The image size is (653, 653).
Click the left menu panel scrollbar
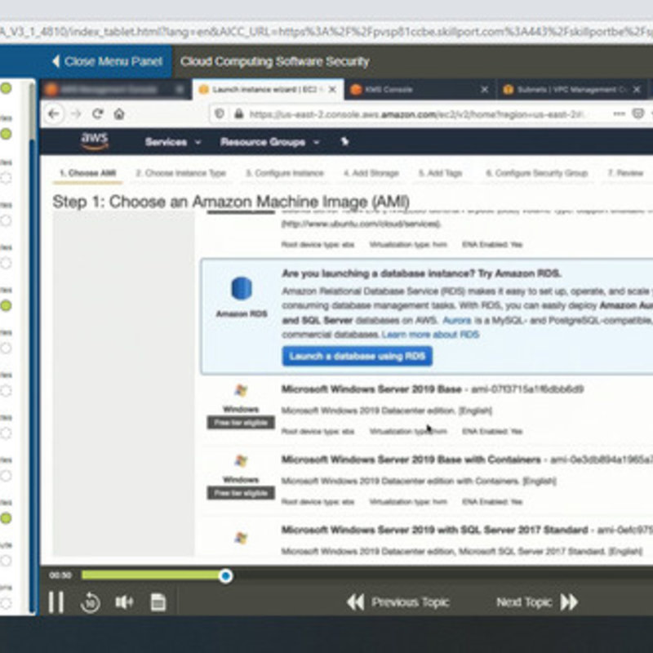(32, 113)
